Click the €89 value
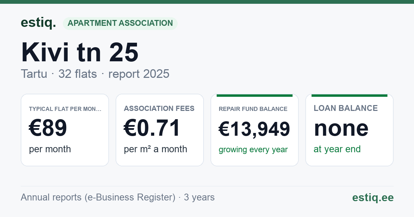The image size is (414, 217). [x=48, y=128]
